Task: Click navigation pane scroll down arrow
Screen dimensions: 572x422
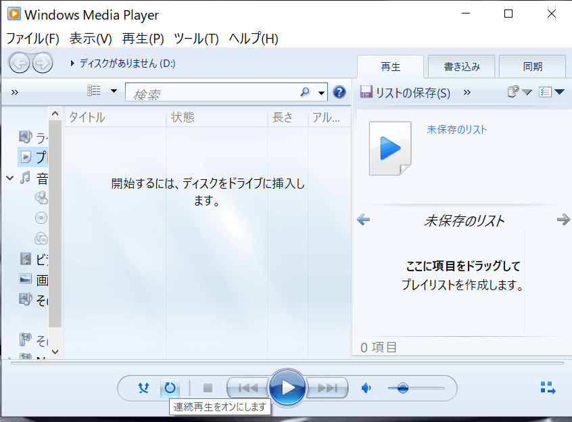Action: [55, 352]
